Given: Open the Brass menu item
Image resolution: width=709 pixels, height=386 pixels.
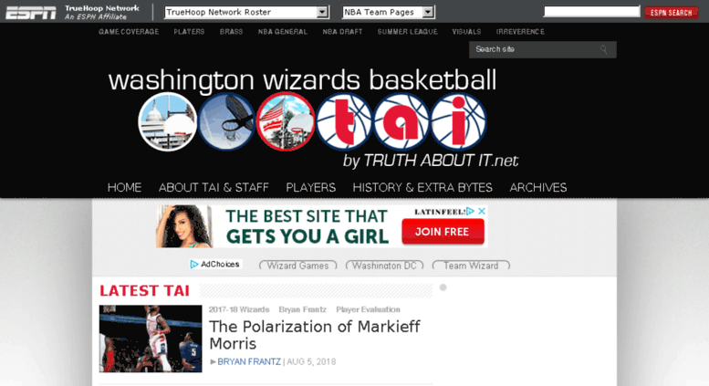Looking at the screenshot, I should click(x=231, y=32).
